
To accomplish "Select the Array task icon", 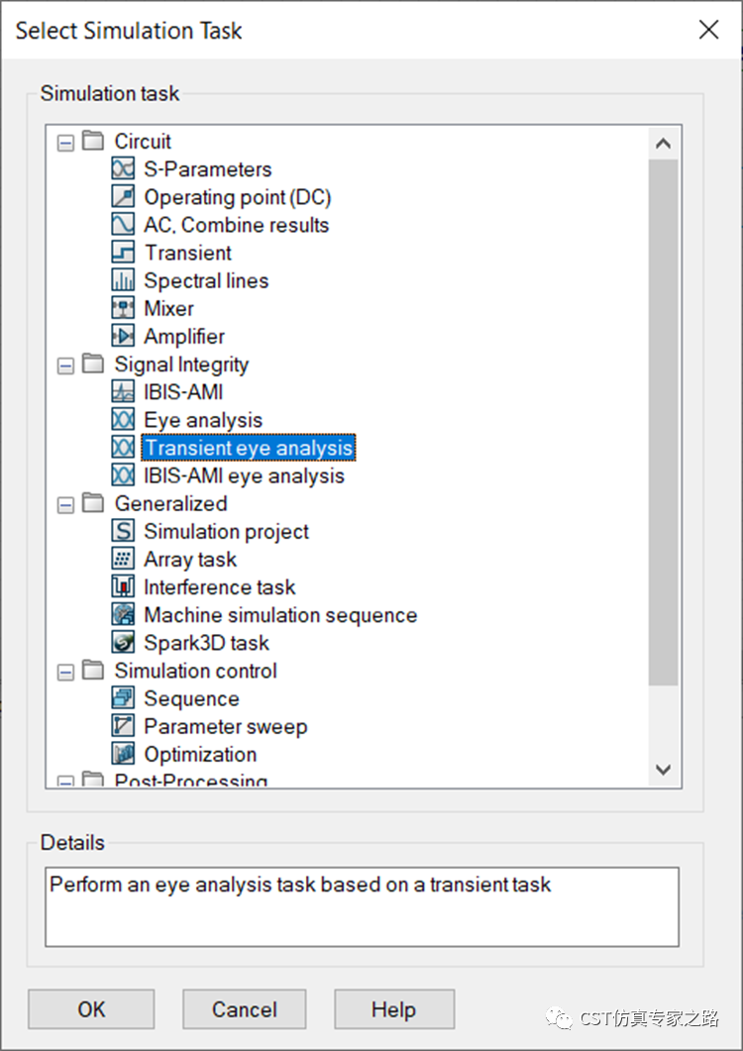I will coord(123,559).
